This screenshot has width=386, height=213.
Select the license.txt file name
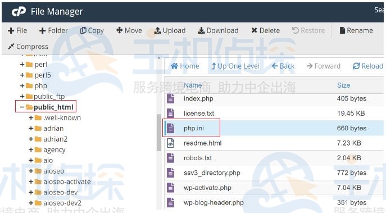click(x=199, y=114)
